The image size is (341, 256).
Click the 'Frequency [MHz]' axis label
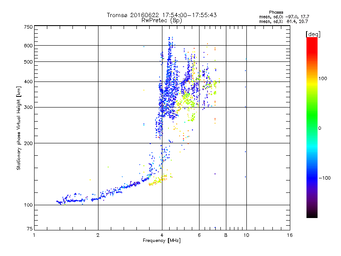(x=162, y=241)
